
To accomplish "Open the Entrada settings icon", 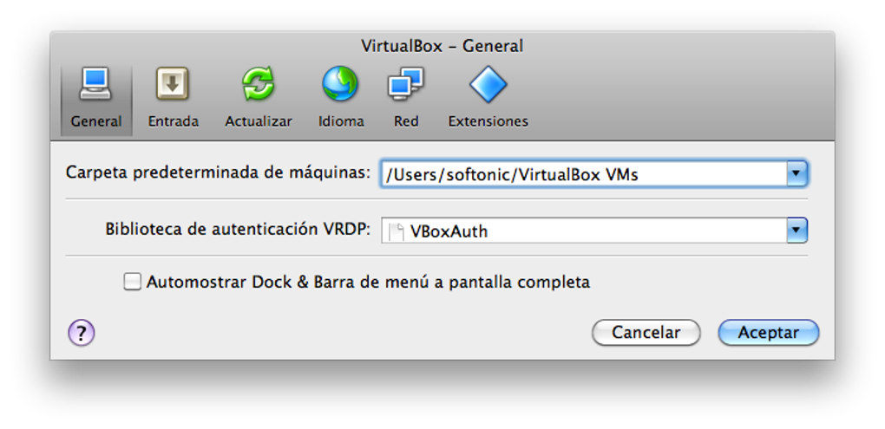I will point(173,85).
